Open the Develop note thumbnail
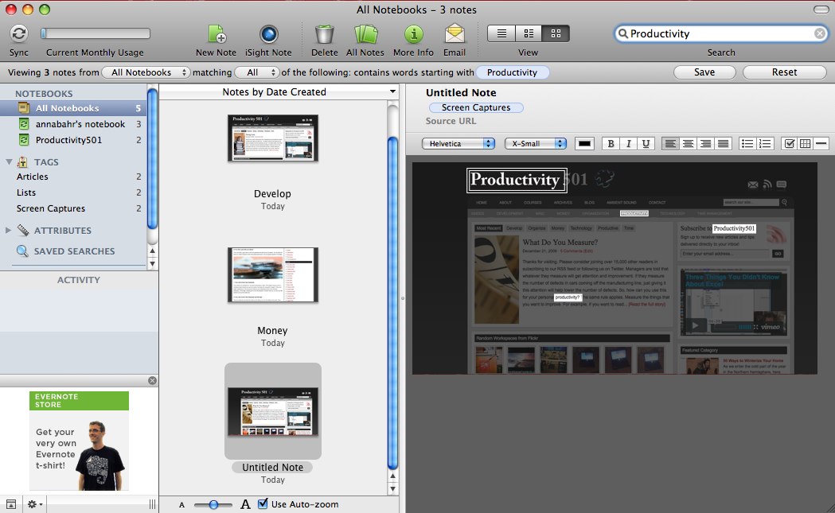835x513 pixels. [x=273, y=138]
